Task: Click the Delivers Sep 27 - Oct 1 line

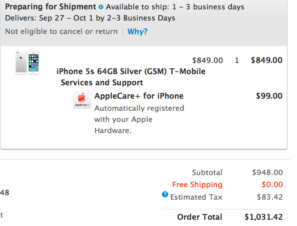Action: click(x=90, y=18)
